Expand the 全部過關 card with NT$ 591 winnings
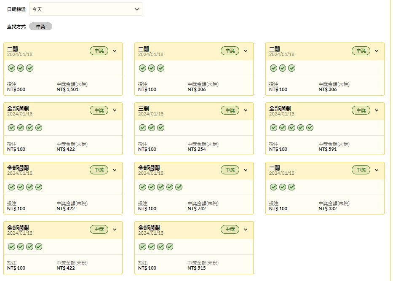 coord(377,110)
